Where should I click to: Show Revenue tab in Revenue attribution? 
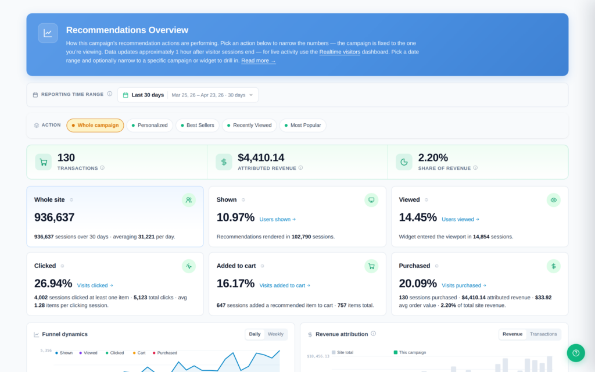(x=512, y=334)
